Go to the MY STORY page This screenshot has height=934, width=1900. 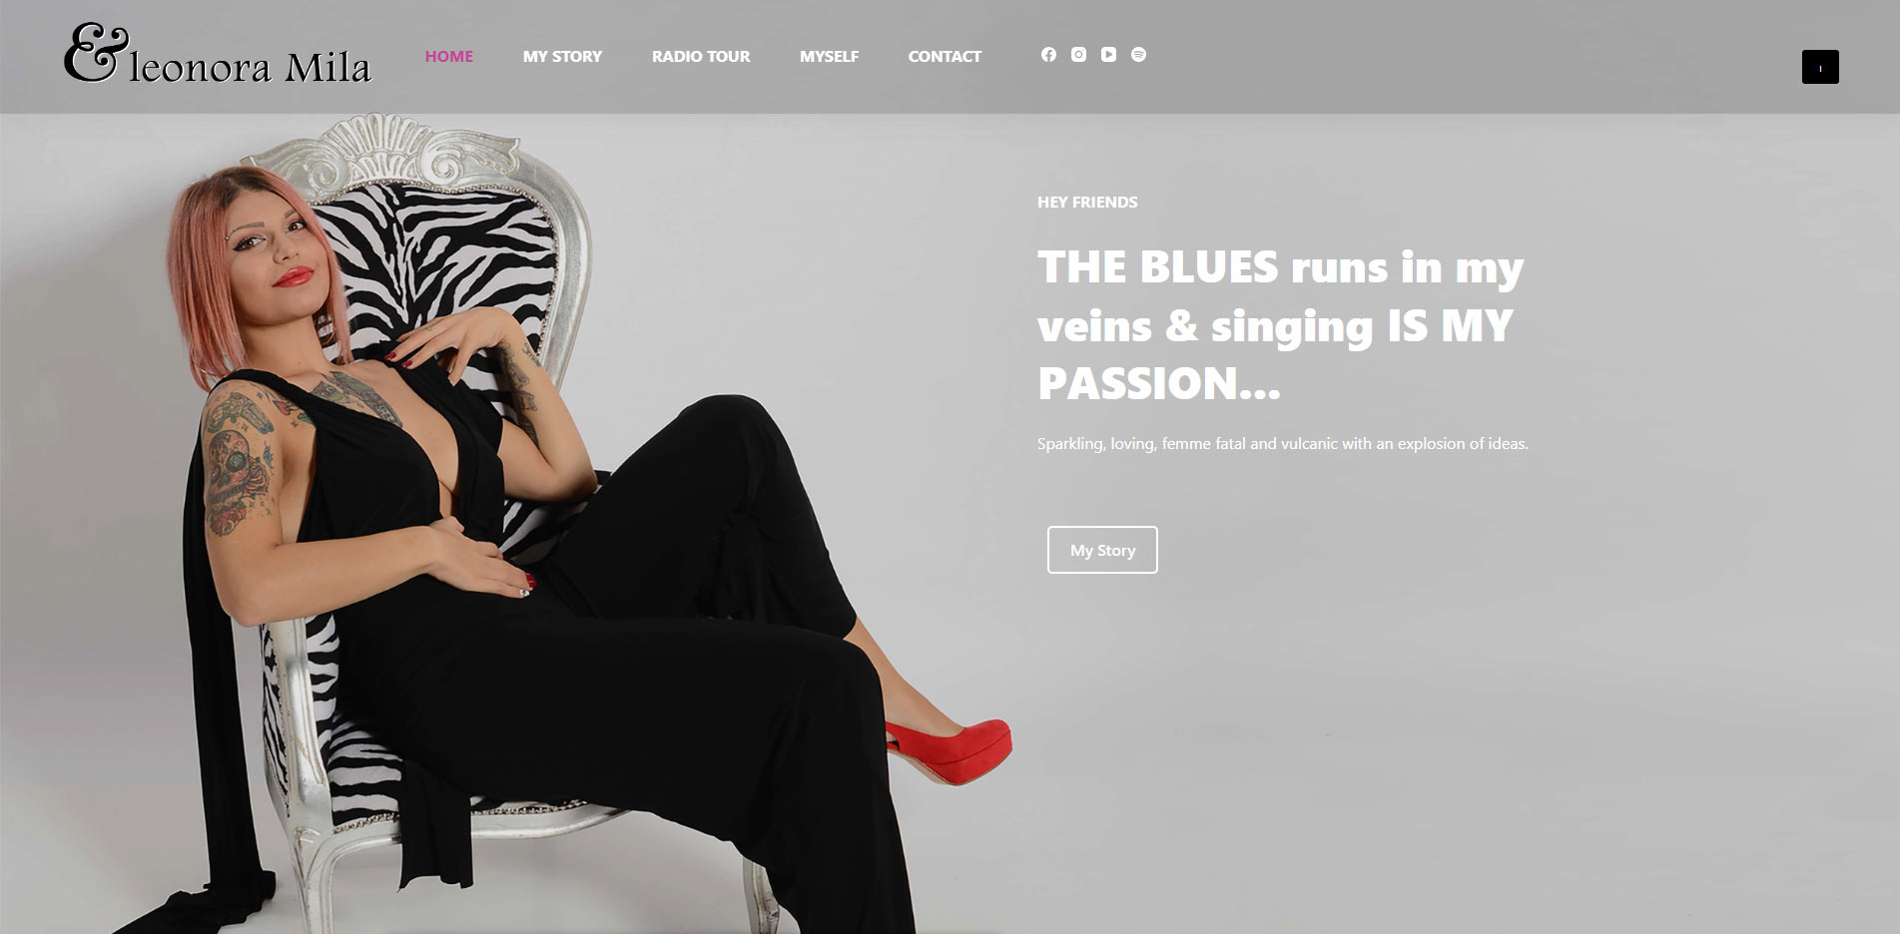click(562, 57)
